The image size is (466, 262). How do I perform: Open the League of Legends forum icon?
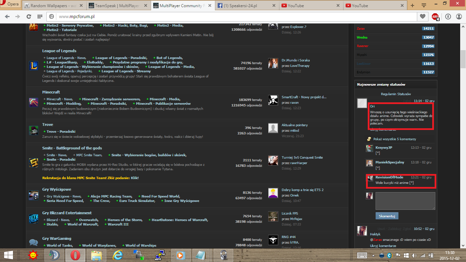[33, 65]
